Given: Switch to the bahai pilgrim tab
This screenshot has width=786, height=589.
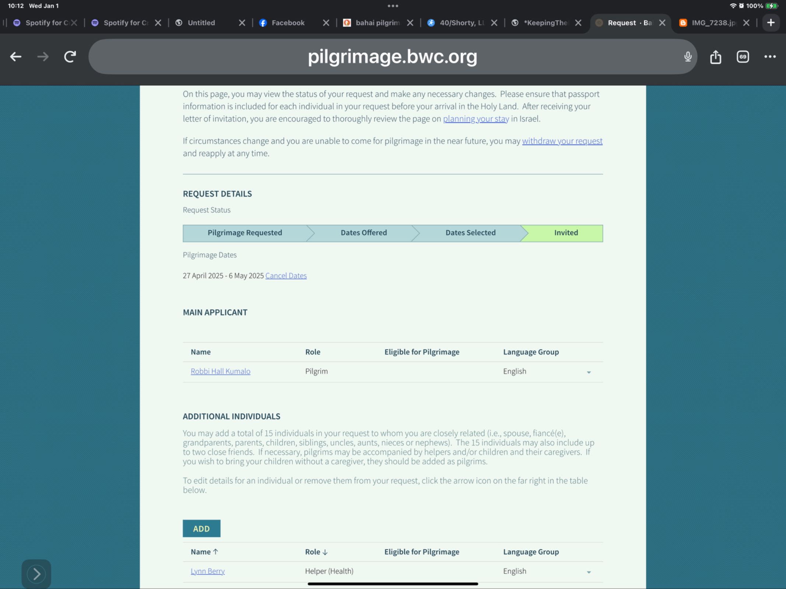Looking at the screenshot, I should (x=376, y=23).
